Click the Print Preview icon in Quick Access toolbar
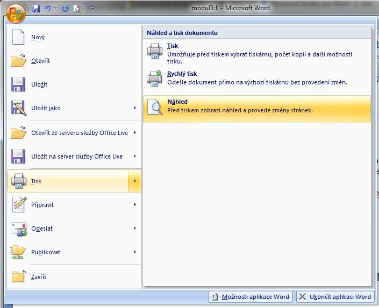The width and height of the screenshot is (379, 308). tap(77, 9)
